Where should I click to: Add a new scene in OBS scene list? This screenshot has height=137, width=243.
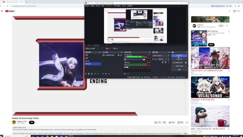86,74
